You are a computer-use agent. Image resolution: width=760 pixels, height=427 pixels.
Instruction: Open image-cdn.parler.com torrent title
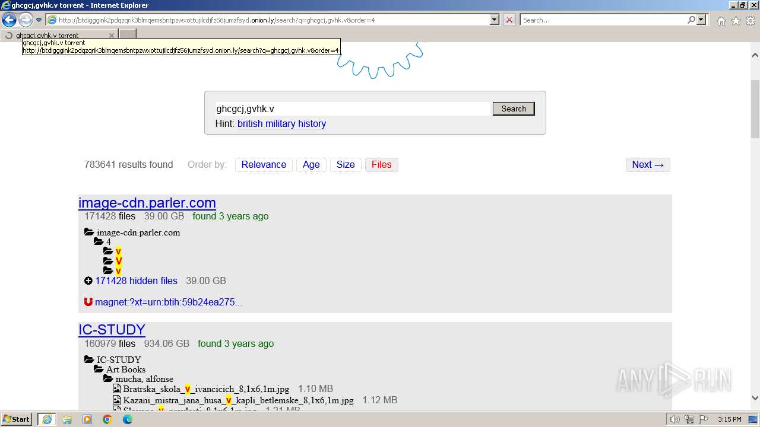[147, 203]
